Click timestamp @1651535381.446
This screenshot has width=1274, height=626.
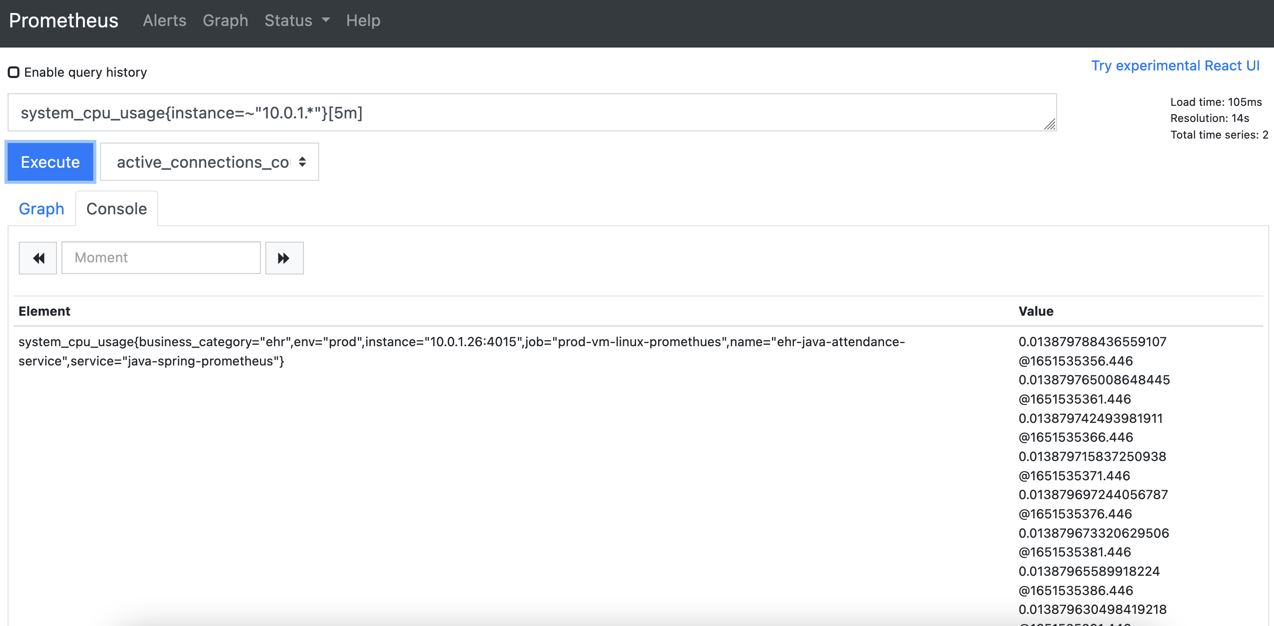pyautogui.click(x=1075, y=552)
